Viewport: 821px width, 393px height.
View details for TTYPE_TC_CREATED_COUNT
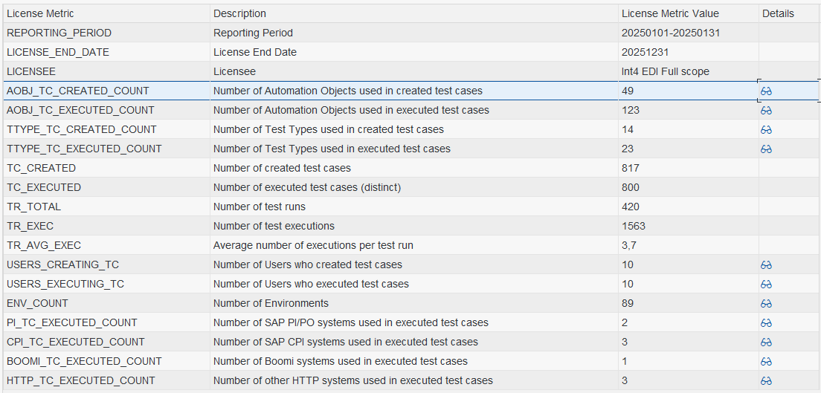pyautogui.click(x=766, y=130)
